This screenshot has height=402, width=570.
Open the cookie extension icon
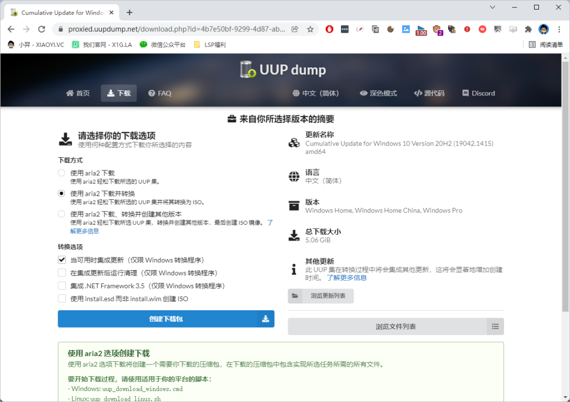391,29
